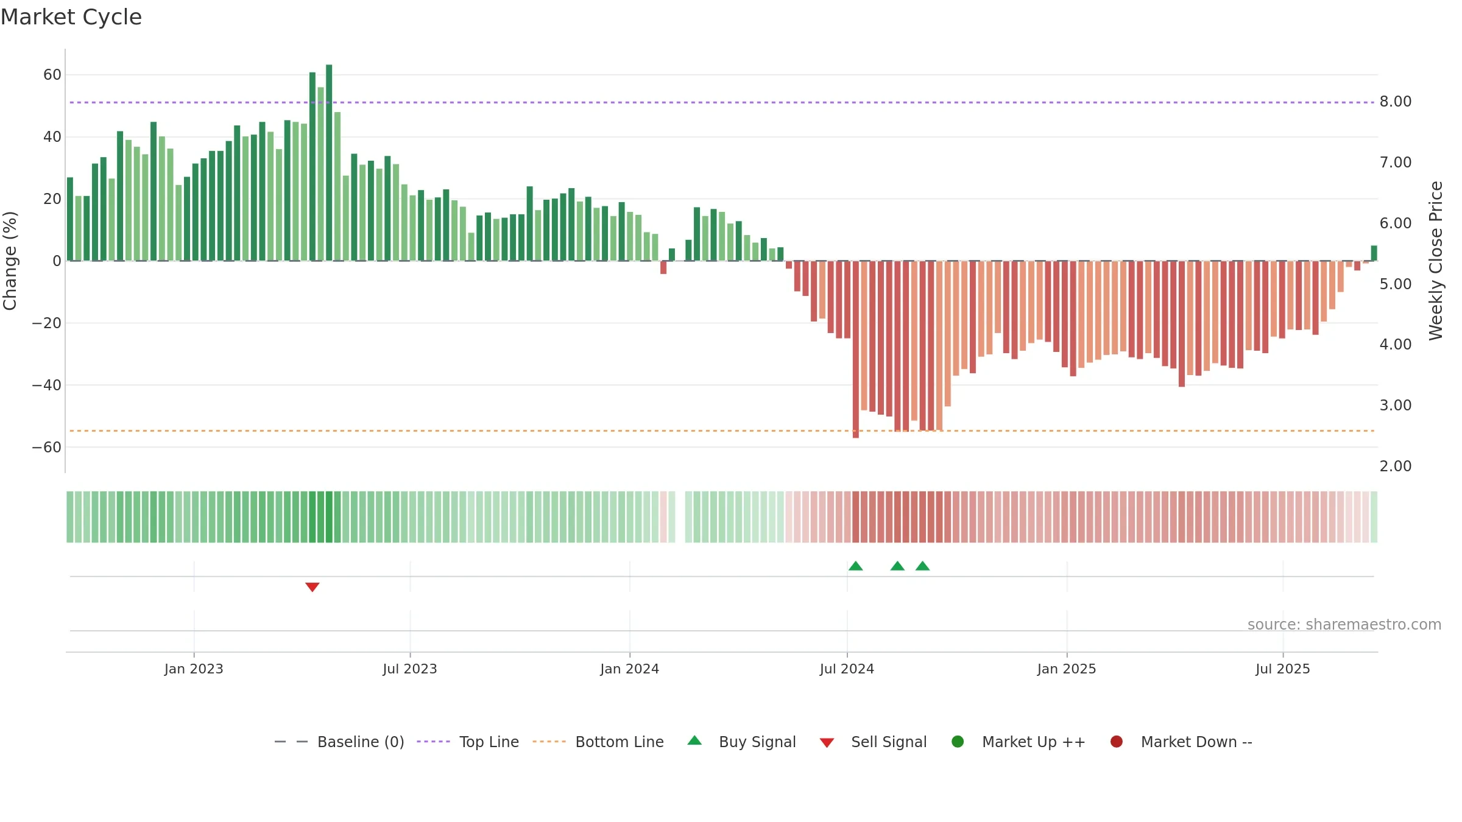Click the Market Cycle chart title

pyautogui.click(x=71, y=17)
